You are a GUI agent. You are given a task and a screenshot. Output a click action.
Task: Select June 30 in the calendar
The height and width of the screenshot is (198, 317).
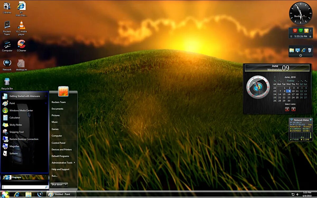[289, 101]
